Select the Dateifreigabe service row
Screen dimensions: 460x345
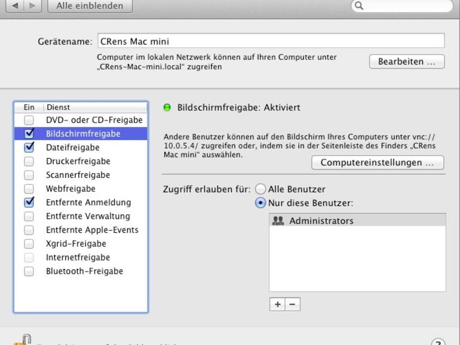[x=81, y=147]
